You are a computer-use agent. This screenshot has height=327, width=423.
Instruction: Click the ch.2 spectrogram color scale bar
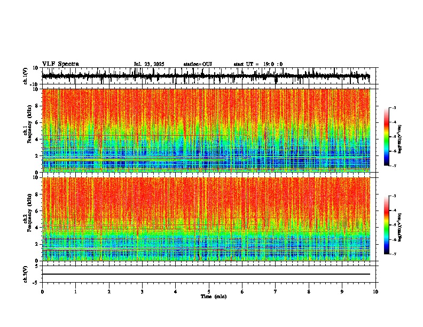386,225
